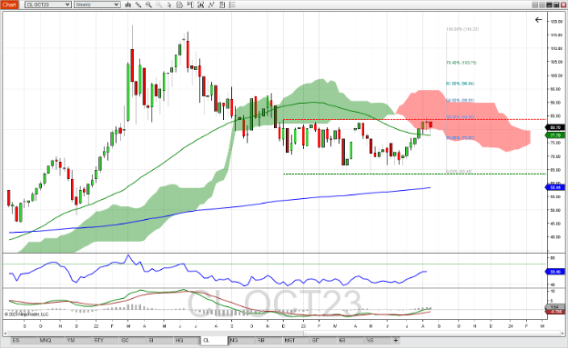568x349 pixels.
Task: Select the green dashed horizontal support line
Action: pos(413,174)
